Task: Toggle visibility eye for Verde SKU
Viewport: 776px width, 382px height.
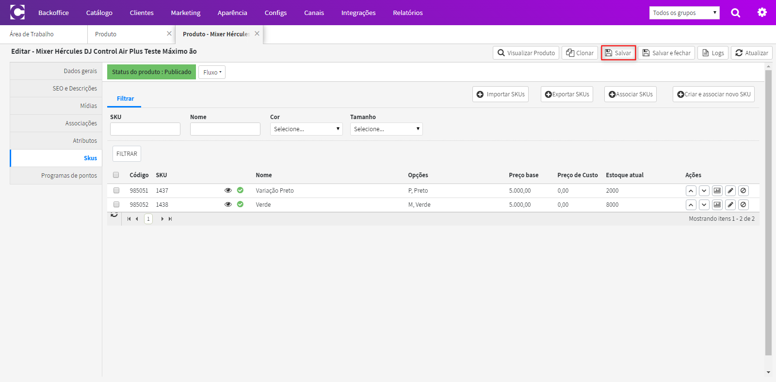Action: pos(228,204)
